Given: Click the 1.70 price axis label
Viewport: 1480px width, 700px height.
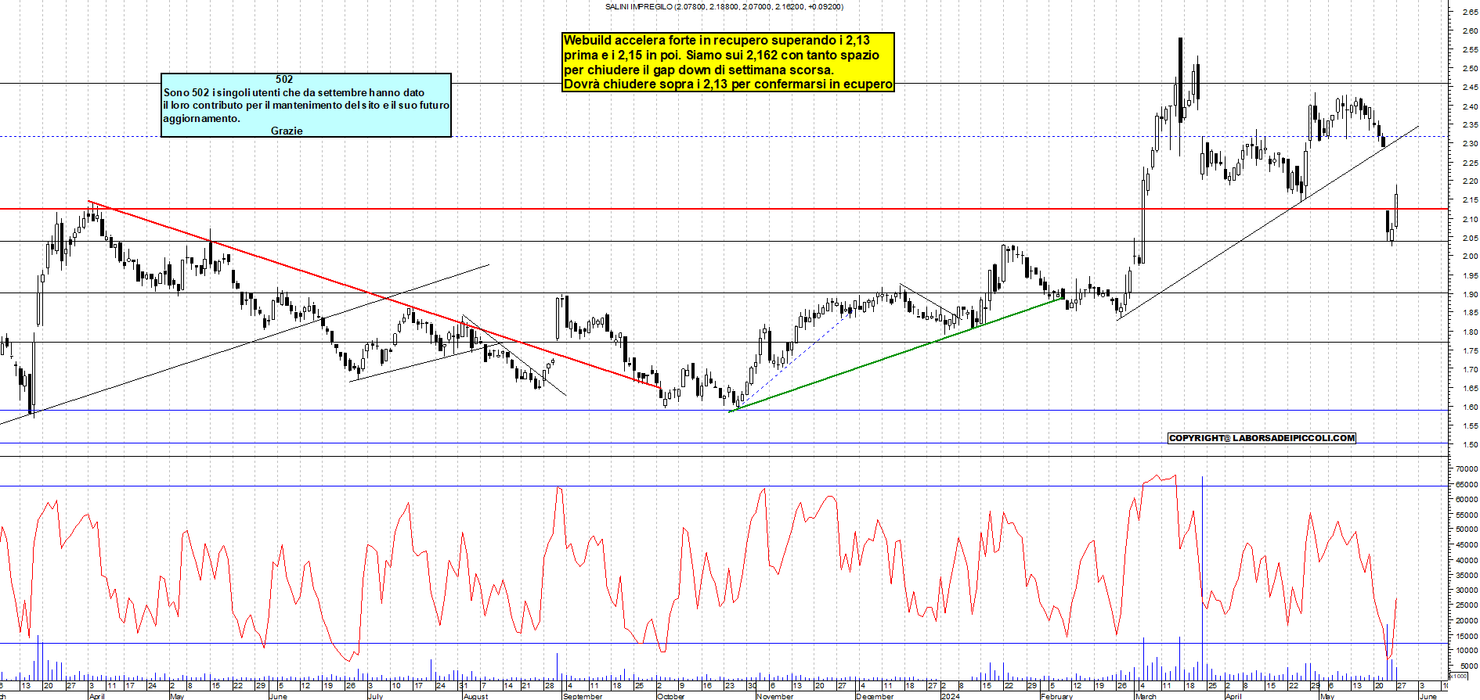Looking at the screenshot, I should click(x=1470, y=370).
